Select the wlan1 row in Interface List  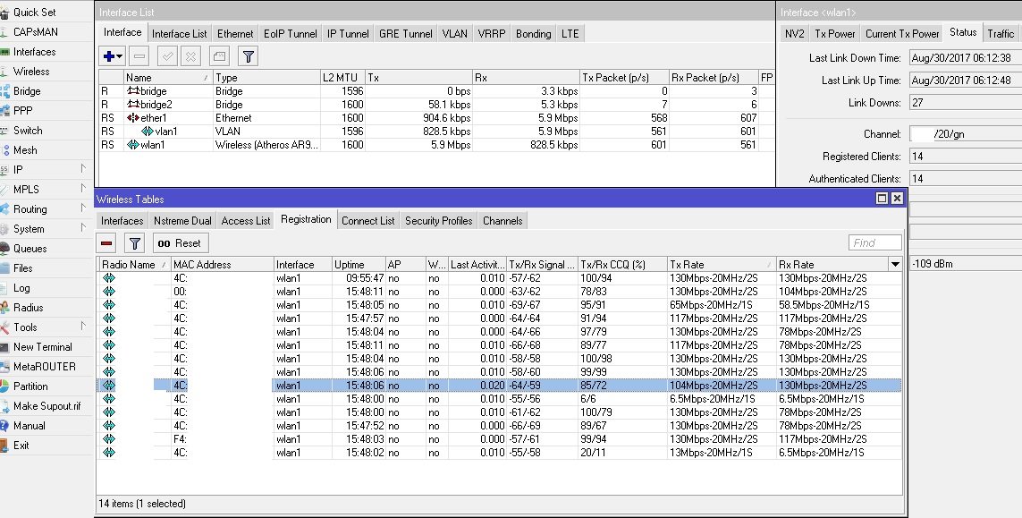pos(436,145)
